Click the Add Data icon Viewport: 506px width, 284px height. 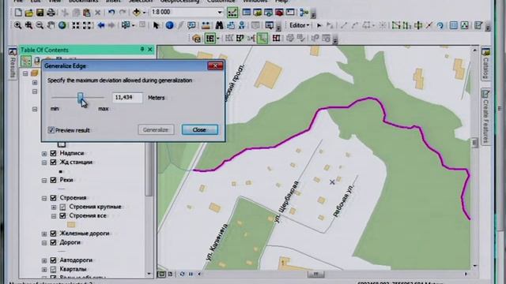click(x=137, y=13)
